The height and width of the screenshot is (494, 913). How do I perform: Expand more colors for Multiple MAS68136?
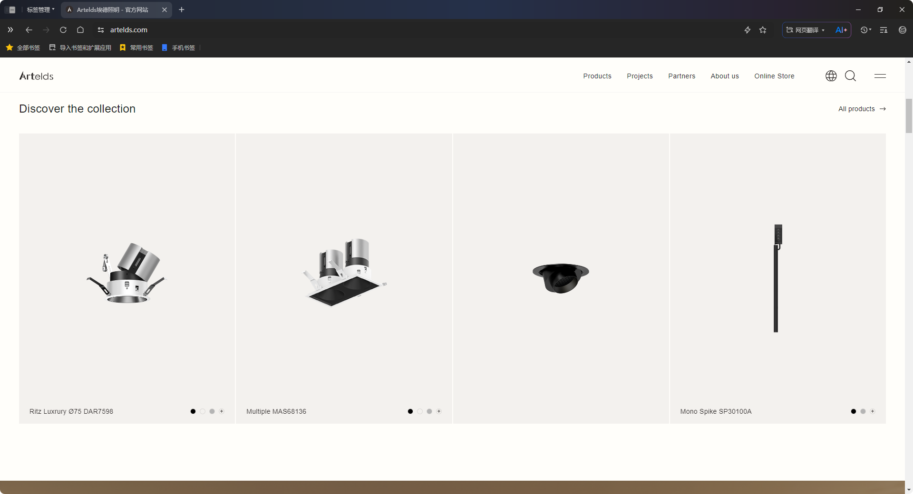coord(439,411)
